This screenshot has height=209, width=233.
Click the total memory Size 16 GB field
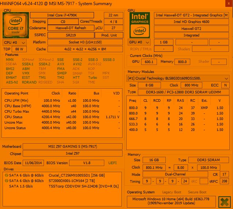coord(154,160)
